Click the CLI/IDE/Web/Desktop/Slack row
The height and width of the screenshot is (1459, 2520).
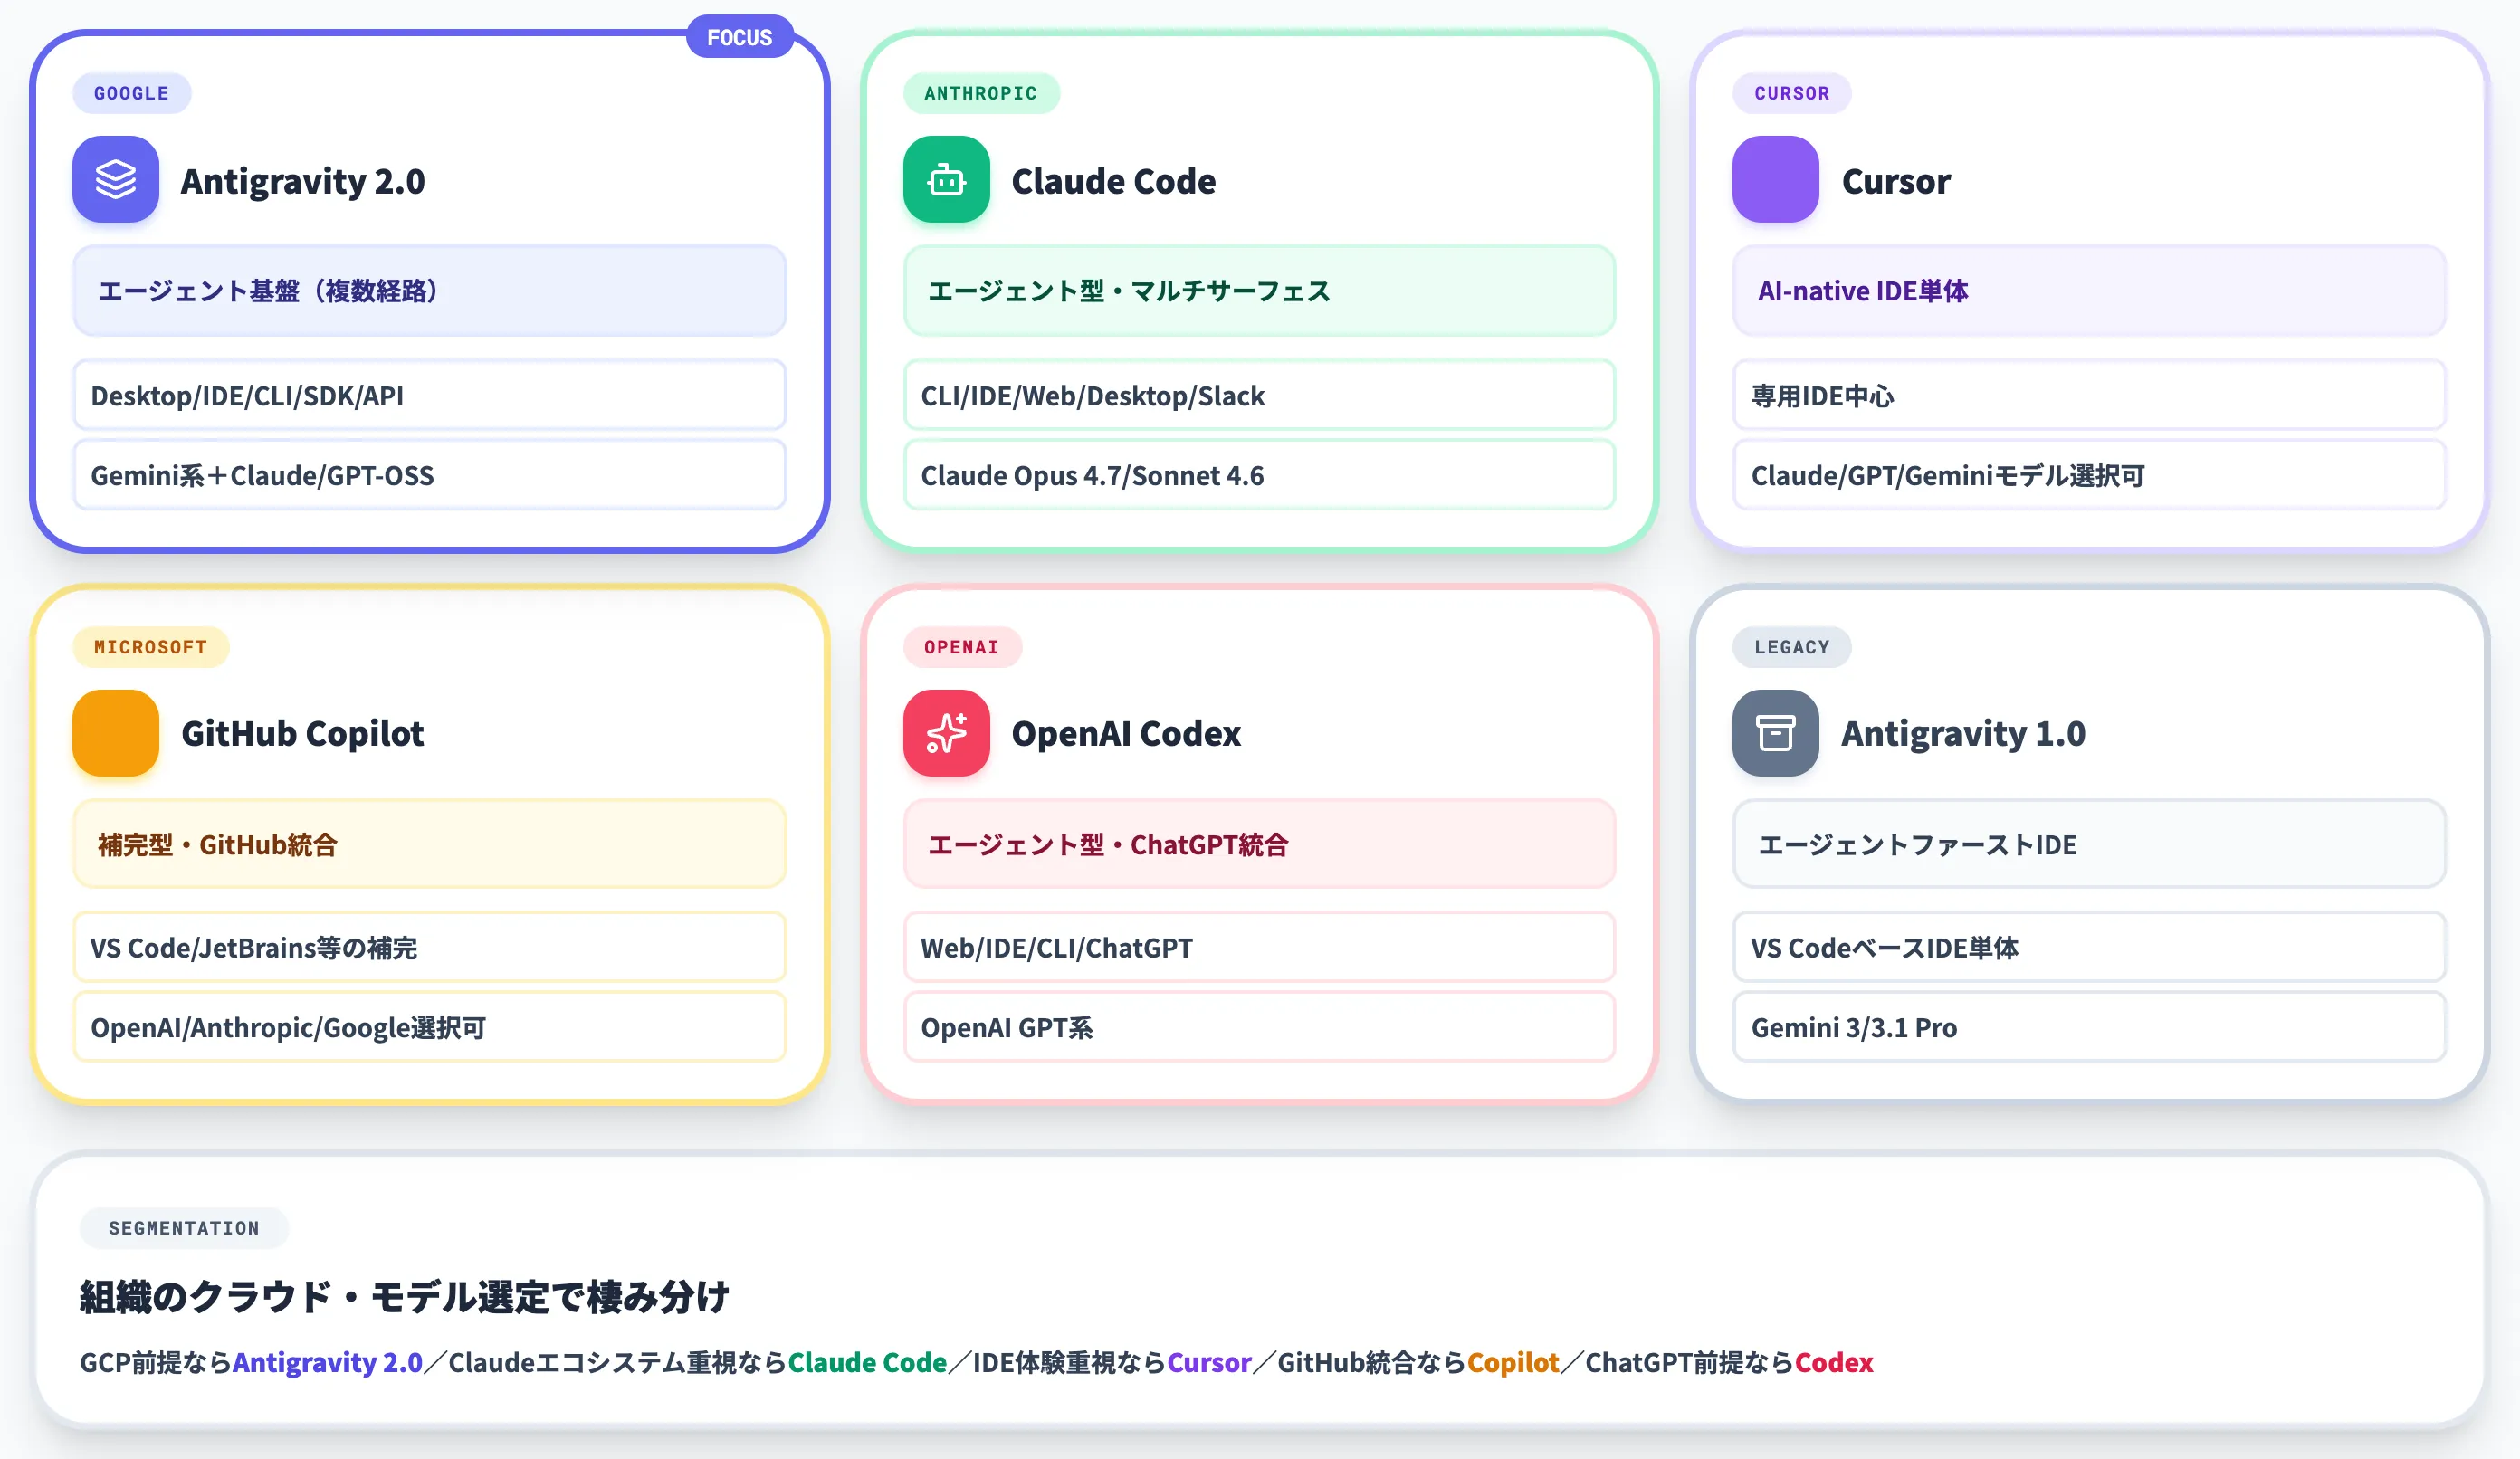tap(1260, 395)
